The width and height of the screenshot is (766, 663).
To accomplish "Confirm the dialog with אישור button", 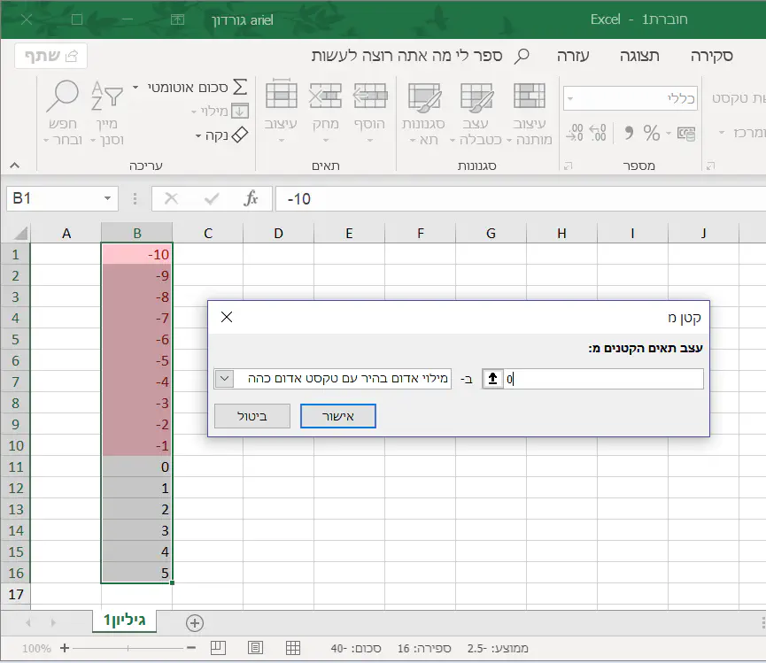I will coord(338,416).
